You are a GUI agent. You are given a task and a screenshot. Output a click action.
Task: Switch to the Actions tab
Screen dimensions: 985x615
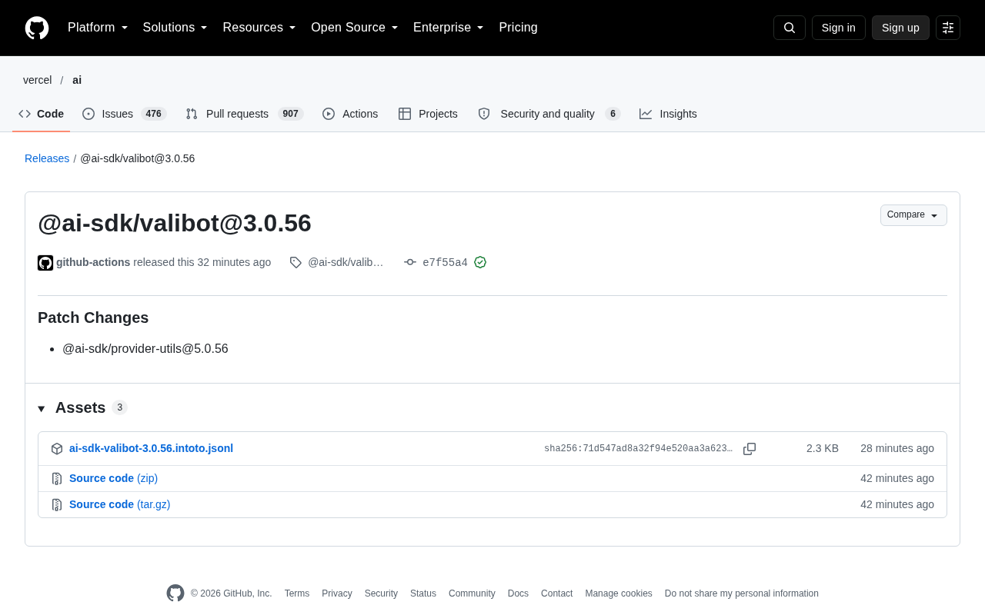pyautogui.click(x=350, y=114)
